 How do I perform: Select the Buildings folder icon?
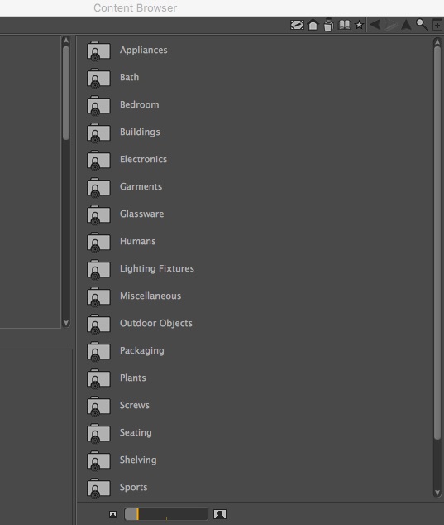[x=98, y=133]
